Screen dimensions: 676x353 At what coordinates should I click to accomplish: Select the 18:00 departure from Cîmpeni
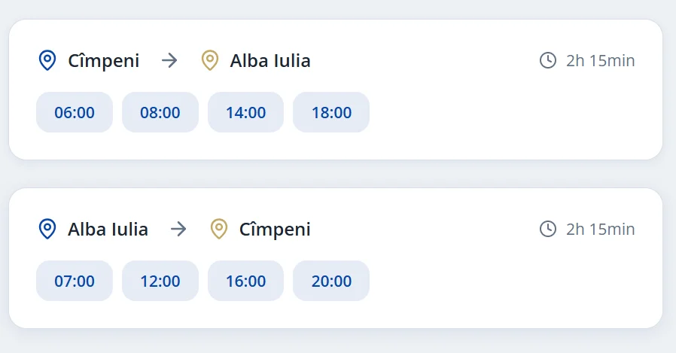331,112
